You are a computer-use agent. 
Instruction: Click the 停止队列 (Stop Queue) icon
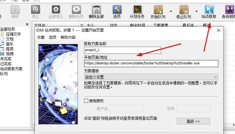(184, 10)
